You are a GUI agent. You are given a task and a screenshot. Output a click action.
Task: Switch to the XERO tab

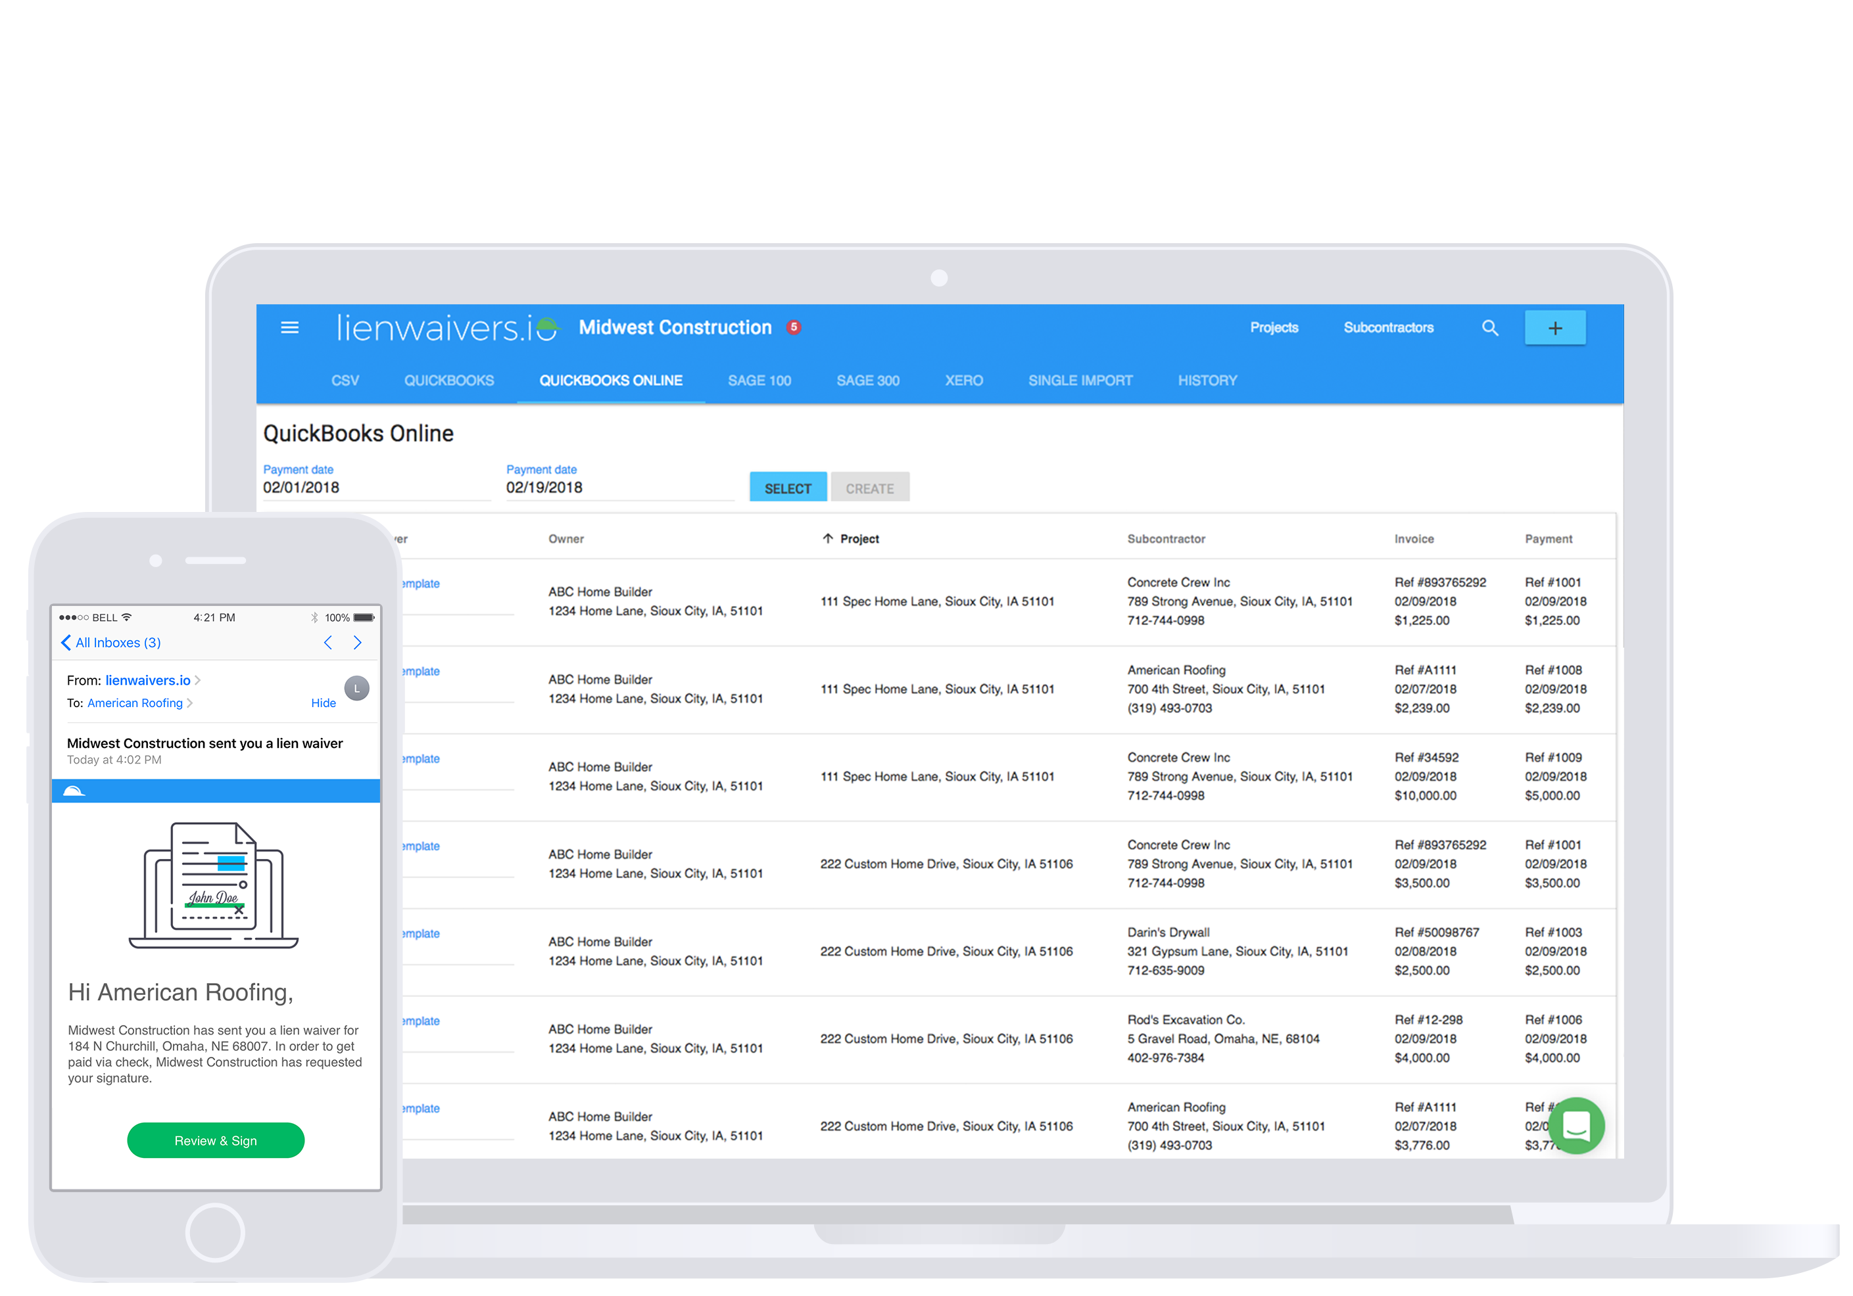click(x=963, y=381)
